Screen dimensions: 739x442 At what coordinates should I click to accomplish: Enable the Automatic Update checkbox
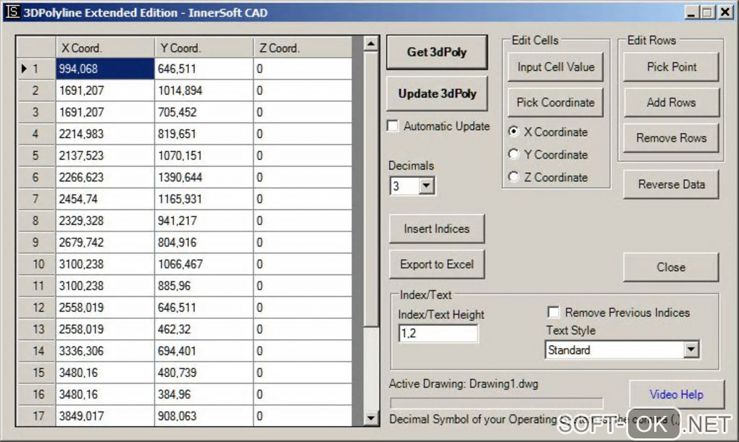point(393,126)
